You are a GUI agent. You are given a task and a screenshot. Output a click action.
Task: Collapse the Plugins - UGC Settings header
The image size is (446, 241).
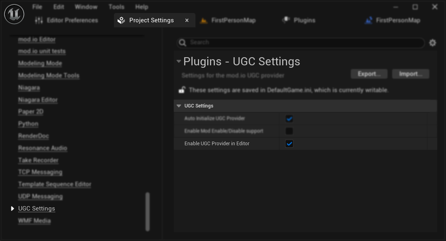pos(179,61)
